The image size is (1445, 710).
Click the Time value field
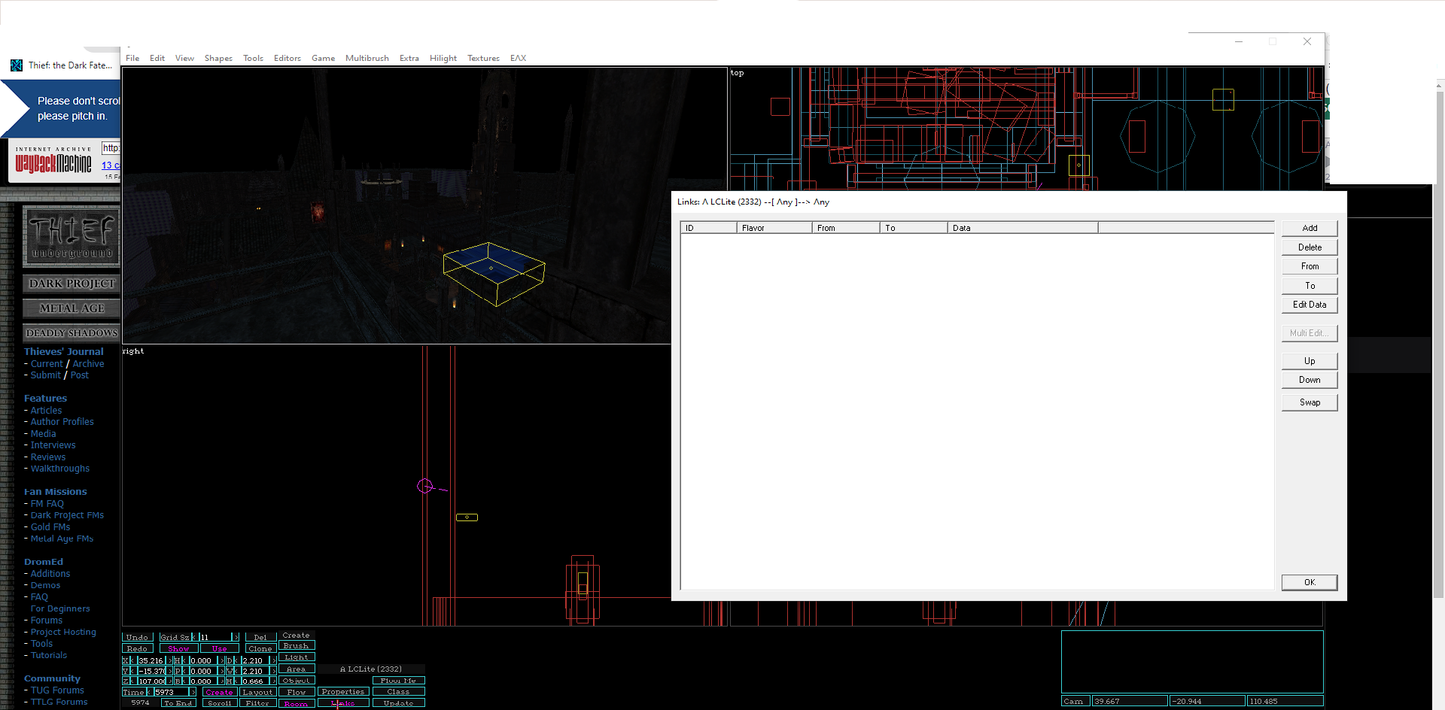pos(171,692)
